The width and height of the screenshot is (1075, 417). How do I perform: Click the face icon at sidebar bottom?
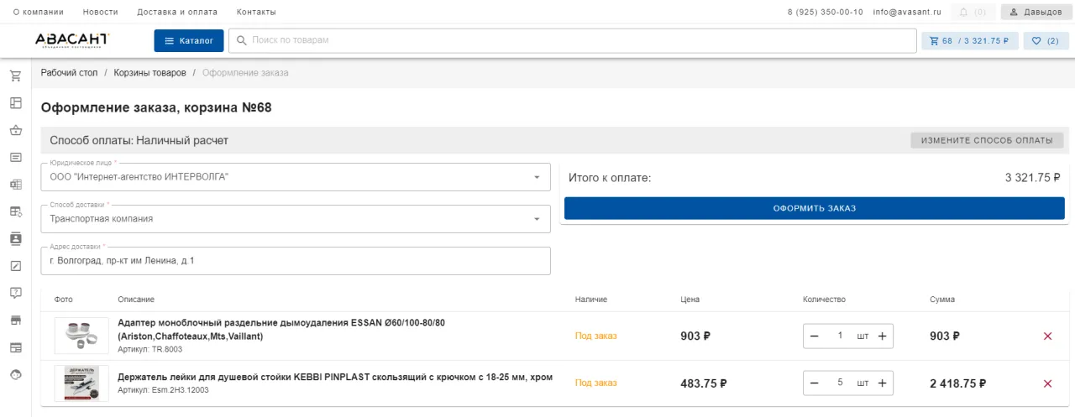click(15, 374)
